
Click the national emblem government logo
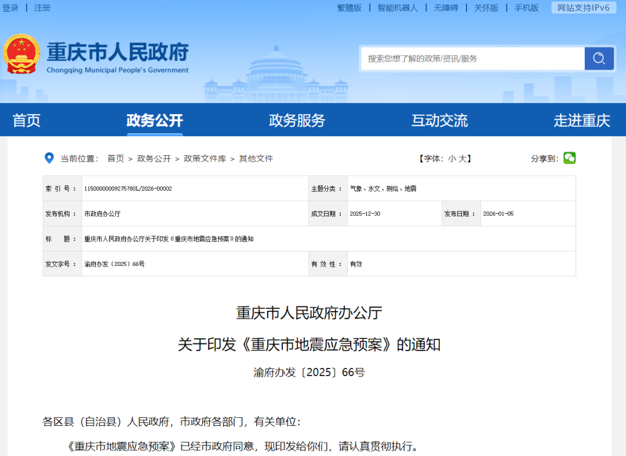(x=23, y=54)
